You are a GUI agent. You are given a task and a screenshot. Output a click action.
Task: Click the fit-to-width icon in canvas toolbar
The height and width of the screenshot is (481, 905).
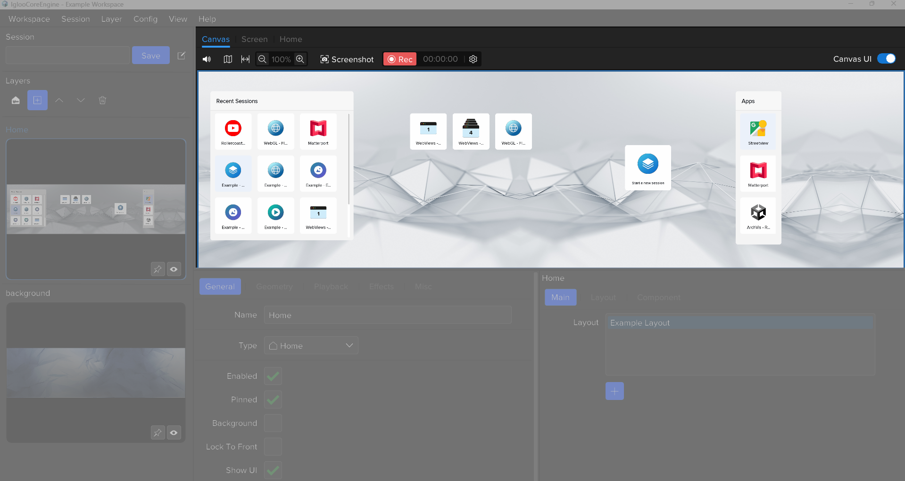[245, 59]
